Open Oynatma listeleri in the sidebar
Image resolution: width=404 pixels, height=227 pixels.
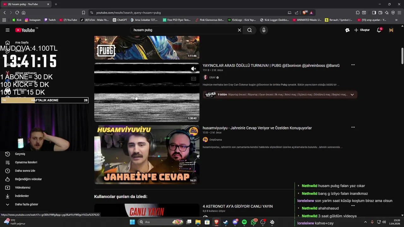26,162
